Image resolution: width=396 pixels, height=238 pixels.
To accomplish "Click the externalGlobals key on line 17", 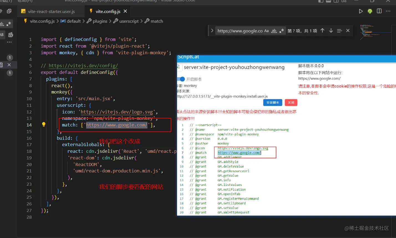I will tap(82, 144).
